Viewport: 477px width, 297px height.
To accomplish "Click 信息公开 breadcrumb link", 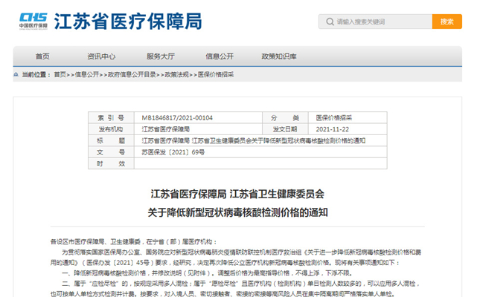I will click(87, 75).
